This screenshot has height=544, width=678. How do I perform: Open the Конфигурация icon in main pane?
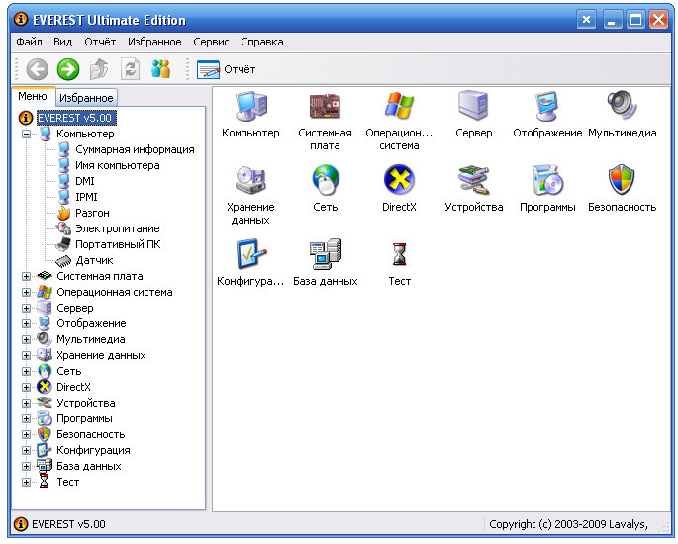pos(250,254)
